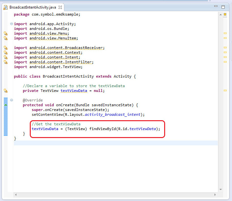Click warning icon beside IntentFilter import line

(x=5, y=62)
